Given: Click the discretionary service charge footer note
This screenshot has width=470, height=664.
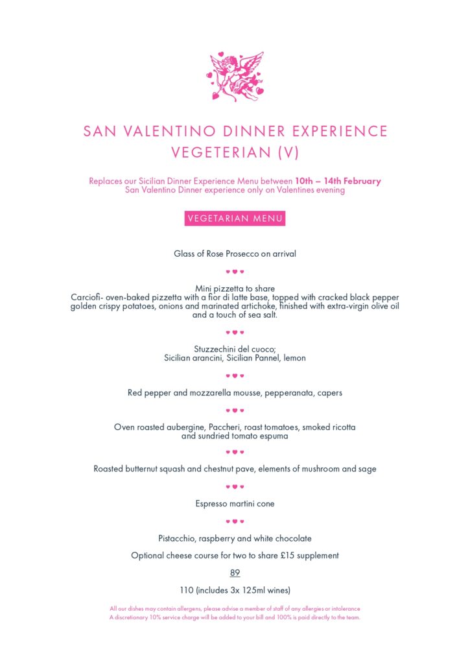Looking at the screenshot, I should click(235, 617).
